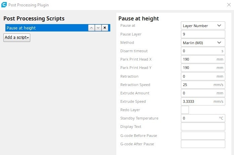Click the Park Print Head X field
Image resolution: width=234 pixels, height=155 pixels.
(x=198, y=59)
